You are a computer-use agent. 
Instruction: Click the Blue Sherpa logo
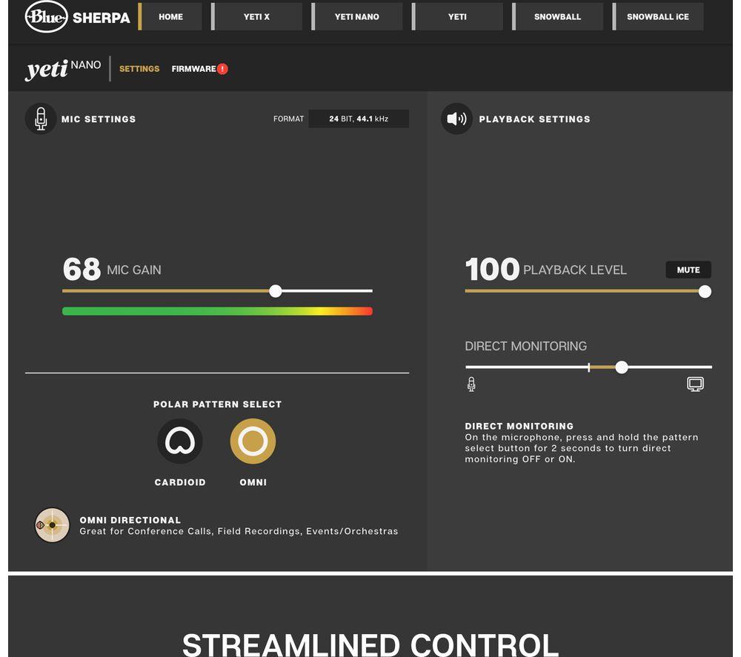pos(77,17)
